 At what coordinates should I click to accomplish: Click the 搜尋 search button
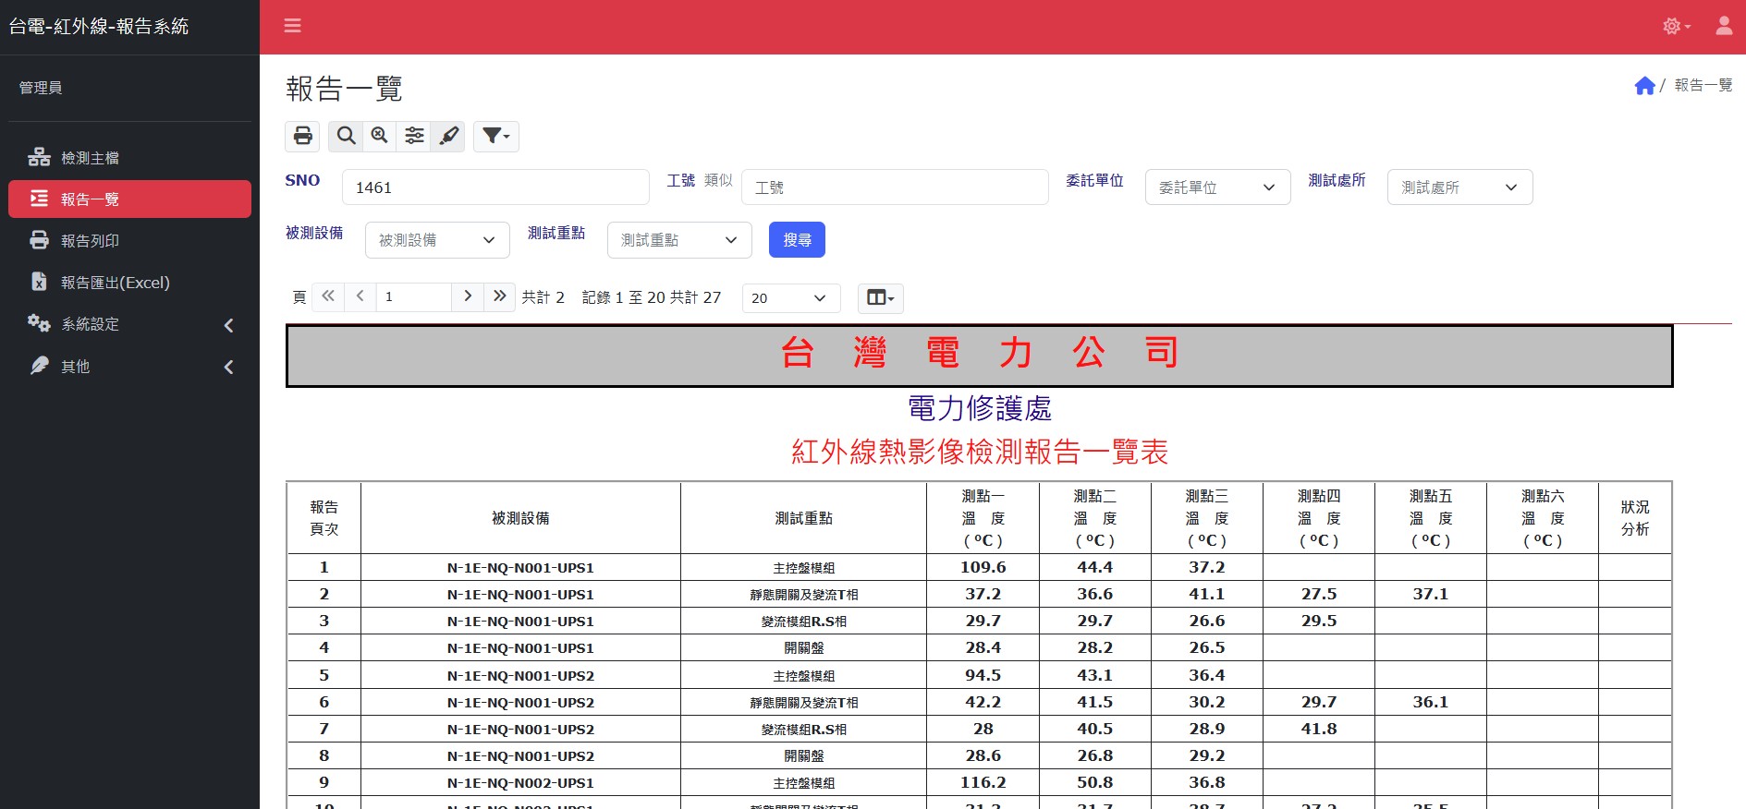pyautogui.click(x=797, y=240)
